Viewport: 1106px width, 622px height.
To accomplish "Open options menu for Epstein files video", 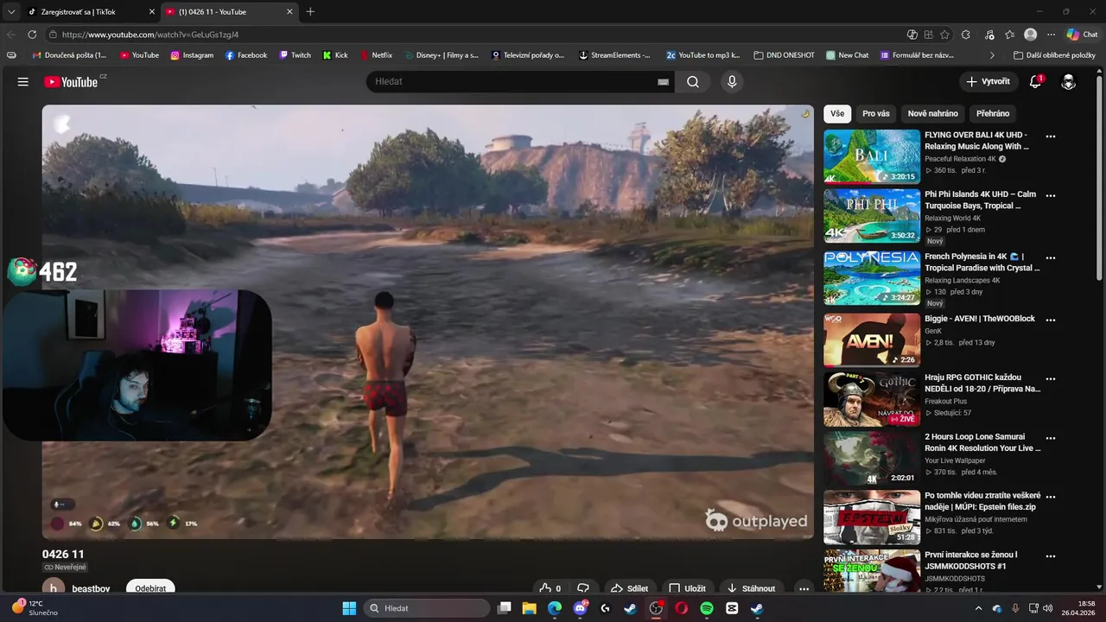I will pos(1051,497).
